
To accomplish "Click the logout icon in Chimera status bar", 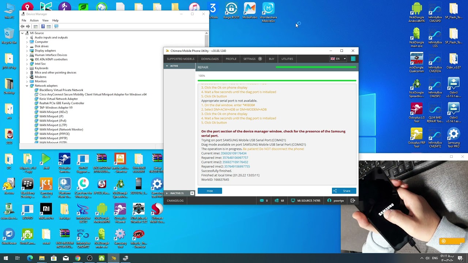I will click(x=353, y=201).
